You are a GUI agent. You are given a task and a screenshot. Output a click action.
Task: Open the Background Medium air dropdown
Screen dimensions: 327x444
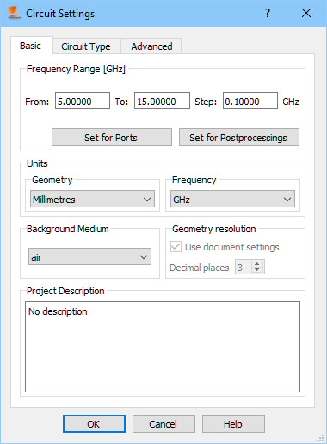tap(89, 256)
